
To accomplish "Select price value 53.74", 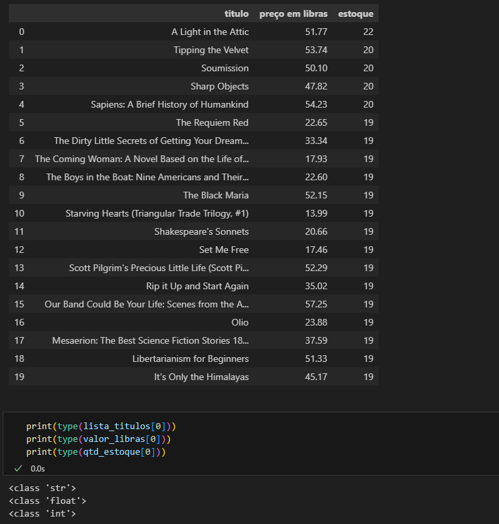I will click(316, 50).
